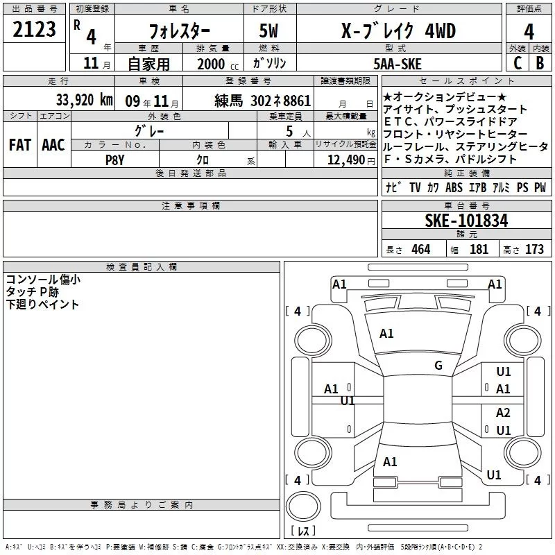Click the ABS equipment code
This screenshot has width=555, height=555.
[454, 187]
